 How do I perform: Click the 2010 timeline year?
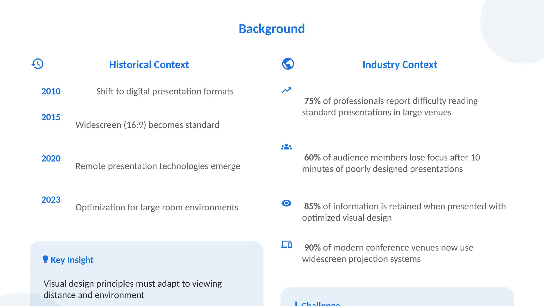51,91
